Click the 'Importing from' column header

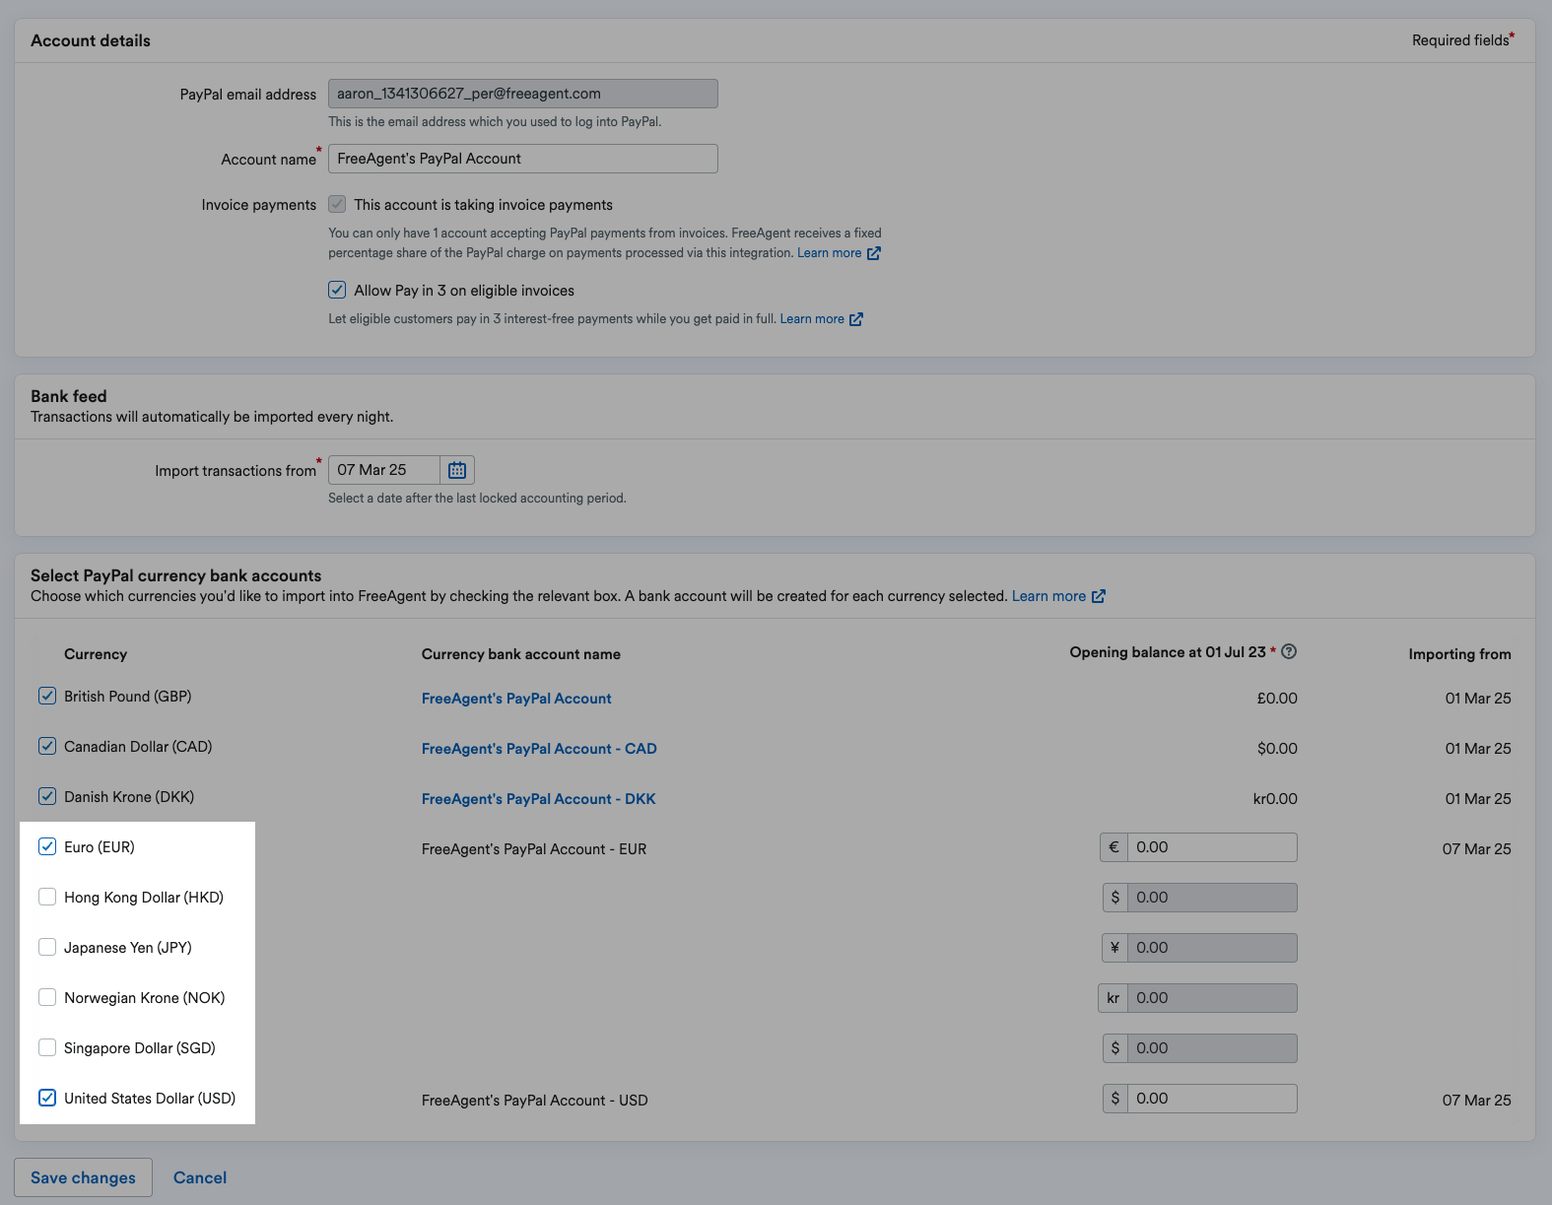[1459, 654]
